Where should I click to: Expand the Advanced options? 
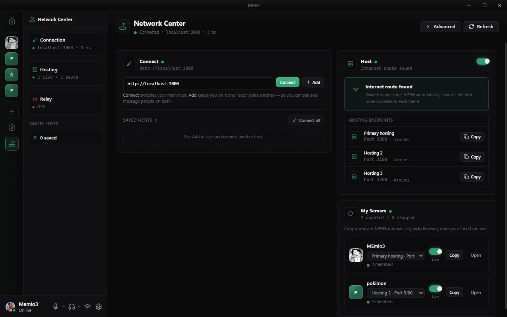coord(440,27)
